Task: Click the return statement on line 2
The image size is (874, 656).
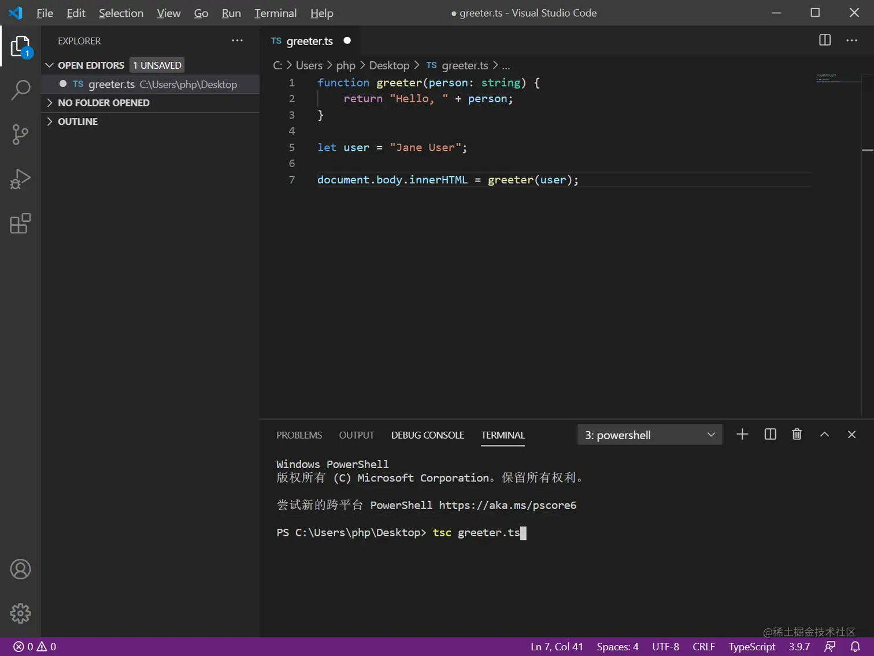Action: [x=428, y=99]
